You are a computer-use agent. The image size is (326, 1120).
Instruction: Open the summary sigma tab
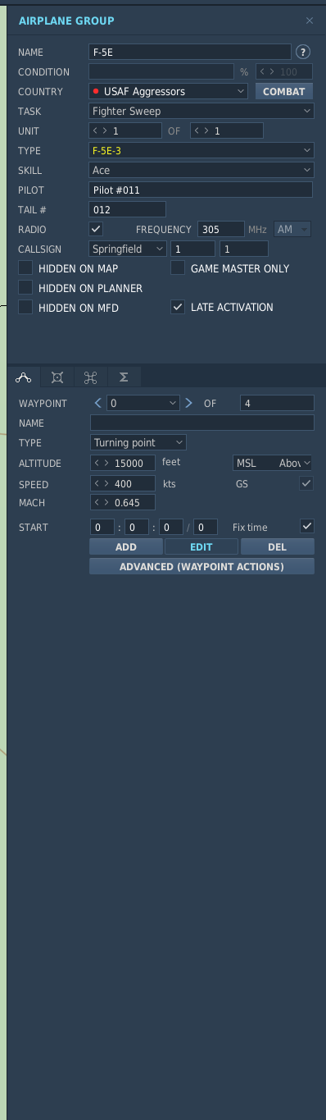pyautogui.click(x=125, y=377)
